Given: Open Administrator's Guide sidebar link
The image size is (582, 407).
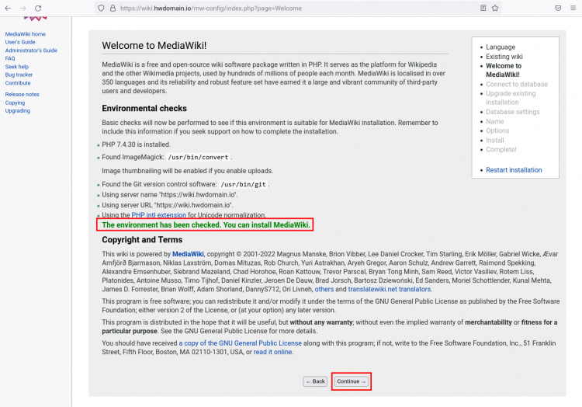Looking at the screenshot, I should coord(31,50).
